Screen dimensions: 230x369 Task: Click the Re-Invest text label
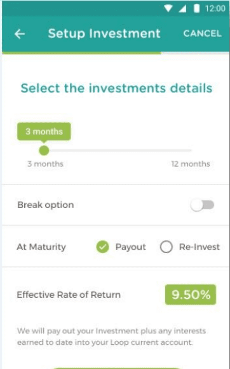click(200, 247)
